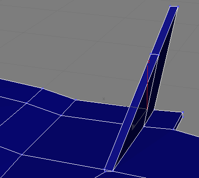Pick the fin's mid-height right vertex
199x178 pixels.
pos(159,55)
